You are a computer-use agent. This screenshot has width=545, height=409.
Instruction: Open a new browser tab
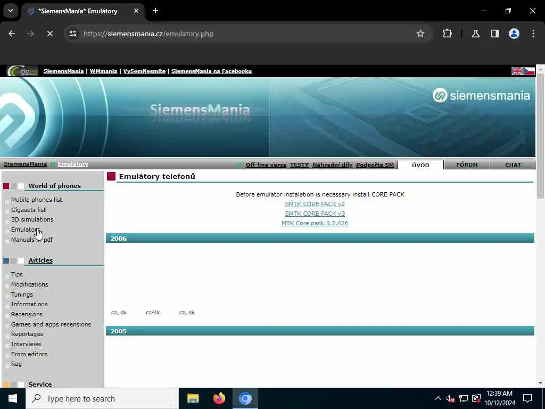pyautogui.click(x=155, y=11)
